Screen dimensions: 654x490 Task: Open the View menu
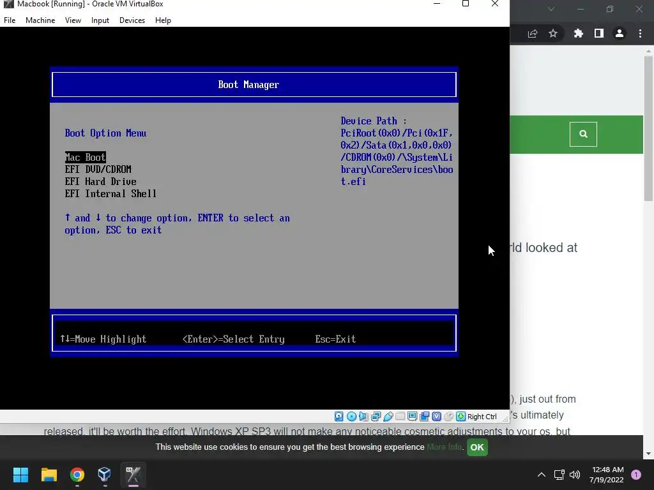click(x=73, y=20)
